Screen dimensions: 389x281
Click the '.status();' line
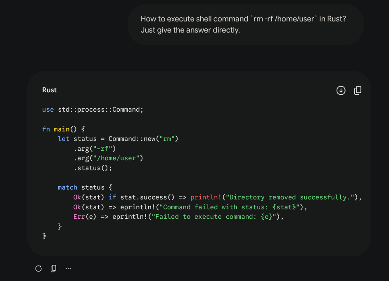[x=93, y=168]
